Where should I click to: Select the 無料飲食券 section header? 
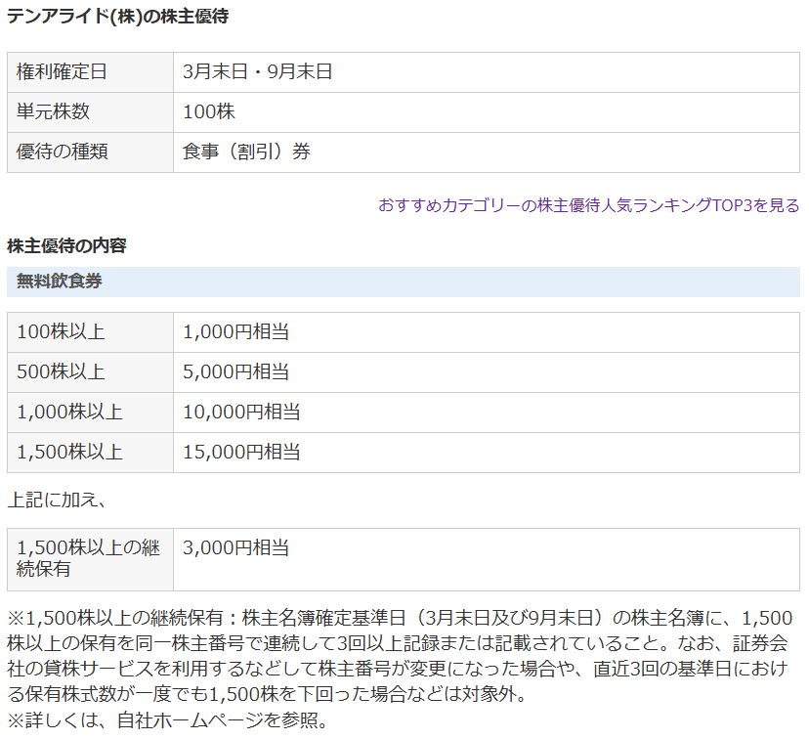point(404,282)
